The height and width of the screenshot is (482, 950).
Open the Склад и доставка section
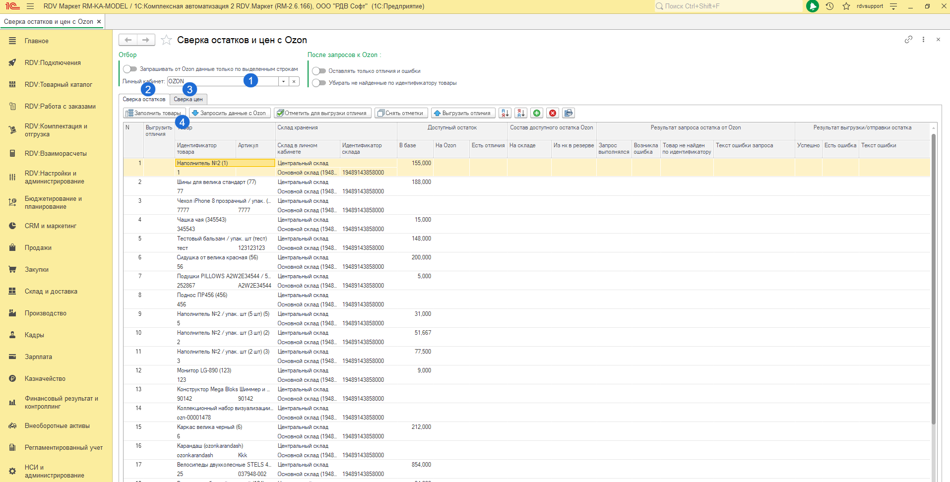point(51,292)
